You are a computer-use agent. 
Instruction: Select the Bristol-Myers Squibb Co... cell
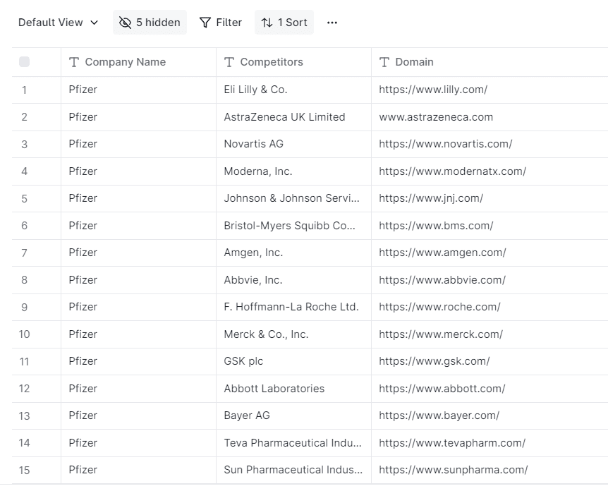(x=293, y=226)
